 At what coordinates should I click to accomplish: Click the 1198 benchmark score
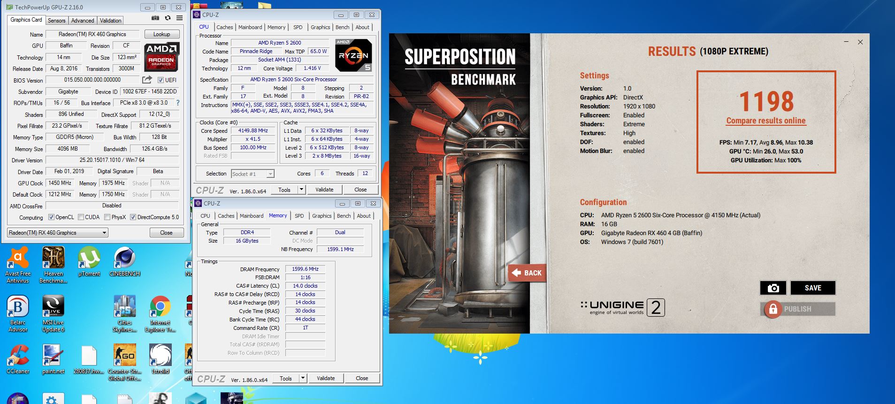coord(766,101)
